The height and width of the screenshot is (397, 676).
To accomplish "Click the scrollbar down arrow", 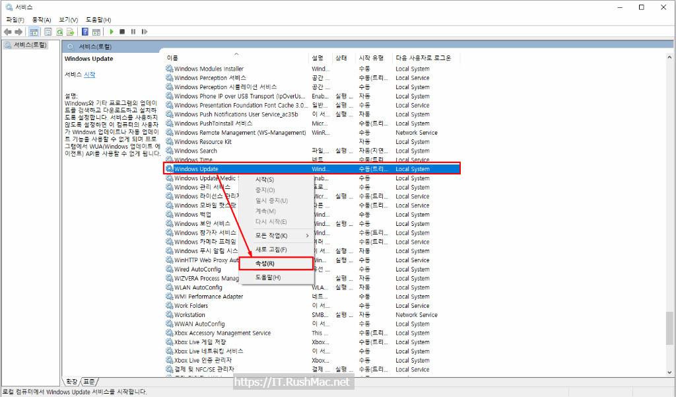I will coord(669,373).
